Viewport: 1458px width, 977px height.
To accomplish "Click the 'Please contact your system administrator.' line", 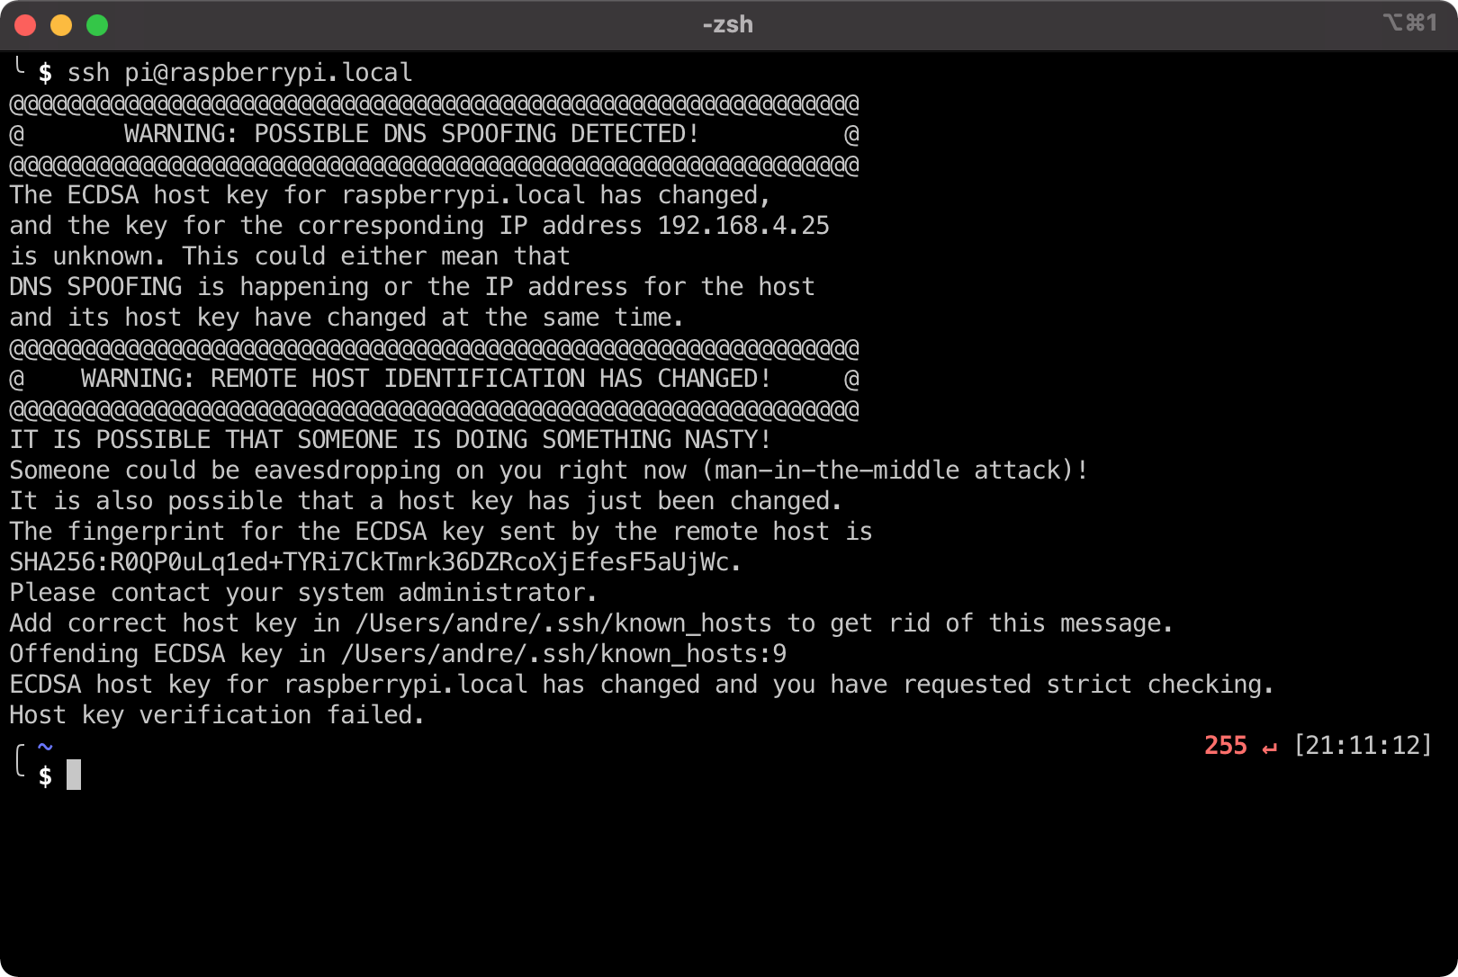I will (x=303, y=593).
